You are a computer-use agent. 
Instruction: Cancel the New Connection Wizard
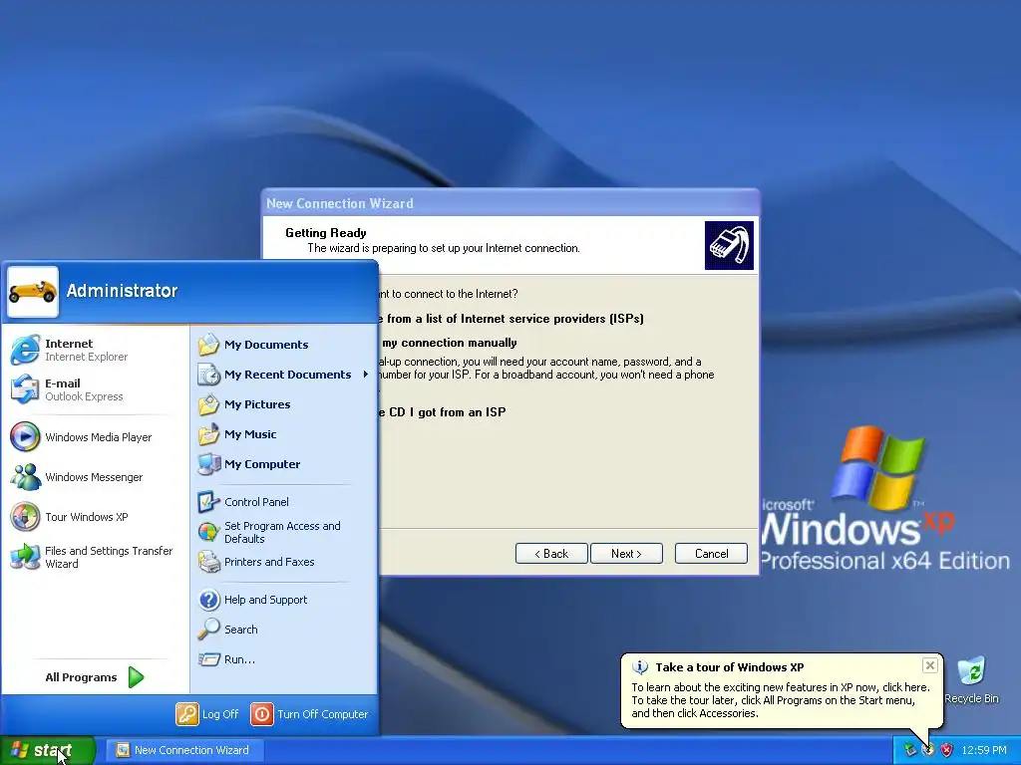(711, 554)
